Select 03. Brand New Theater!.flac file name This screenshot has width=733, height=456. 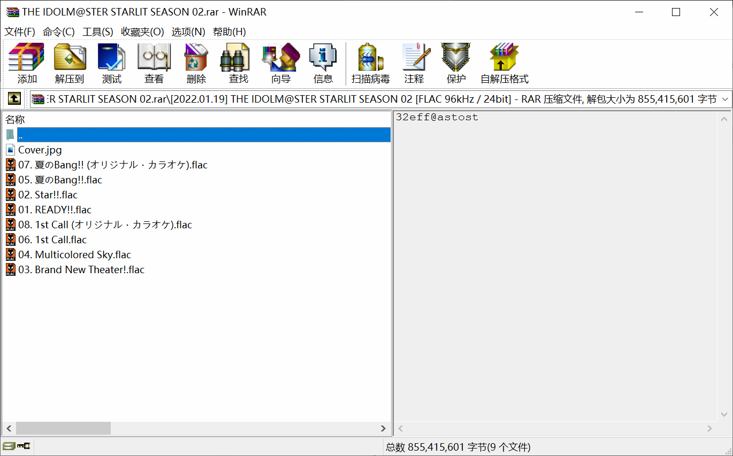81,269
